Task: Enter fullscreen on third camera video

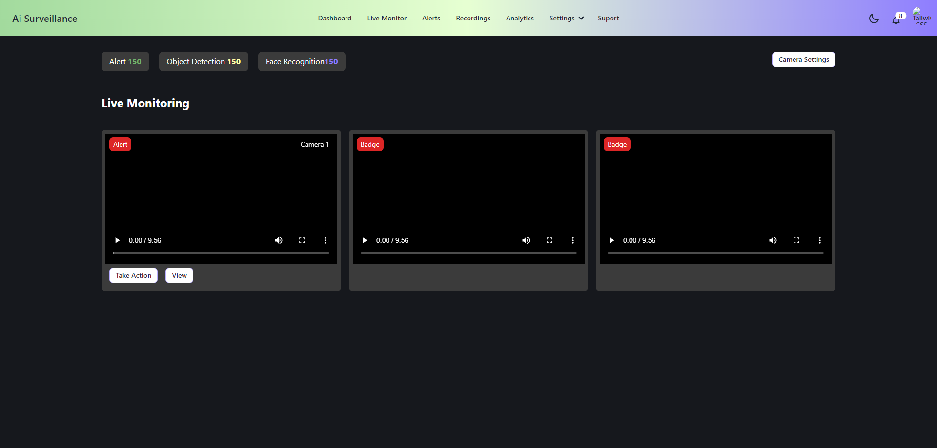Action: (796, 240)
